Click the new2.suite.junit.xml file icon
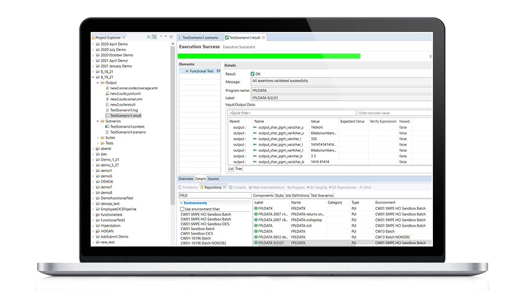The image size is (523, 300). coord(107,93)
